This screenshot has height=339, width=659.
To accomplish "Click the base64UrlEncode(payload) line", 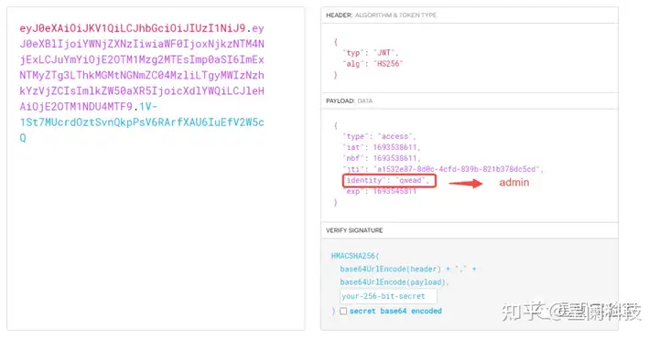I will (x=394, y=282).
